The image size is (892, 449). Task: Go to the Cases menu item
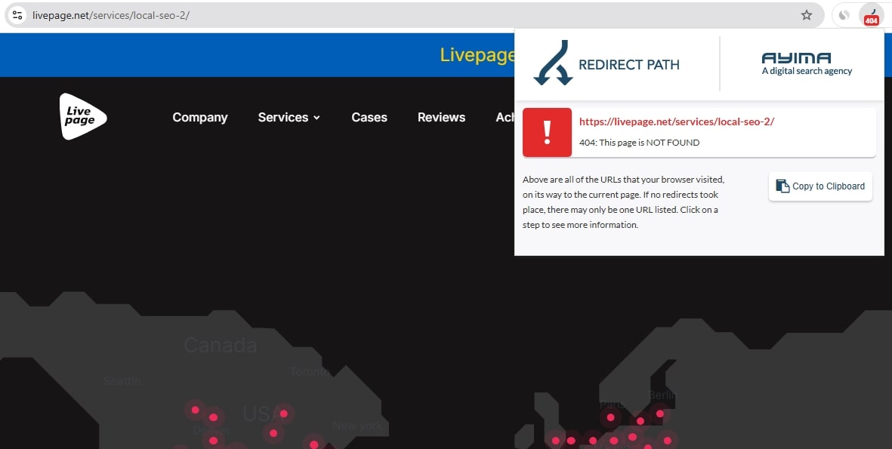[x=369, y=118]
